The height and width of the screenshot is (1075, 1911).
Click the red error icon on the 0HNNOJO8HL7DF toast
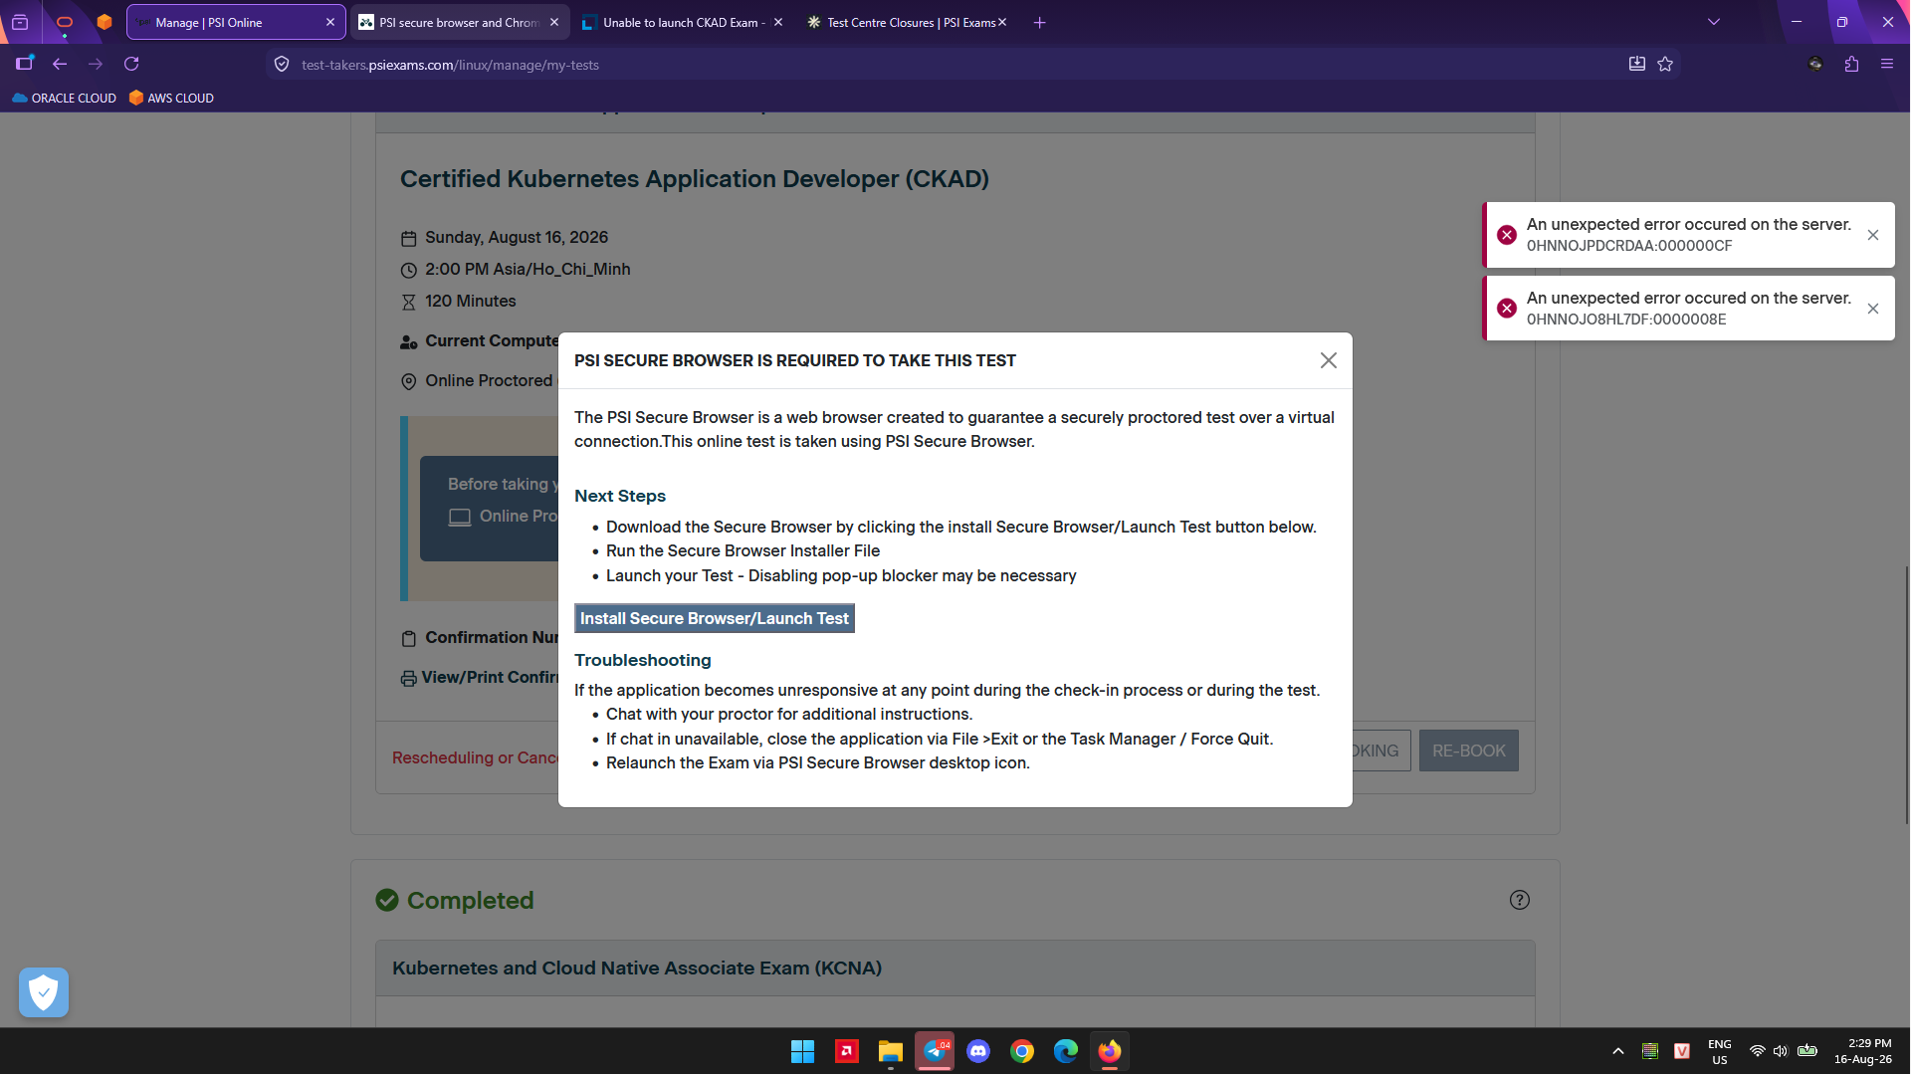click(1507, 309)
